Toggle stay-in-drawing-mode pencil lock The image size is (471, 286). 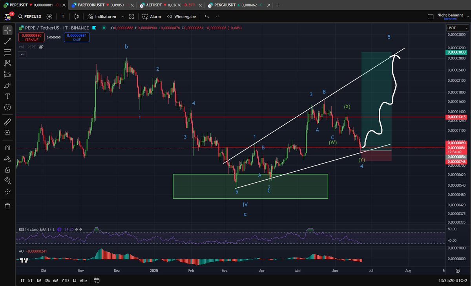[7, 159]
